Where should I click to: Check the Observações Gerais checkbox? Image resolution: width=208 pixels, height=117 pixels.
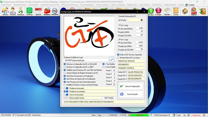click(x=67, y=98)
